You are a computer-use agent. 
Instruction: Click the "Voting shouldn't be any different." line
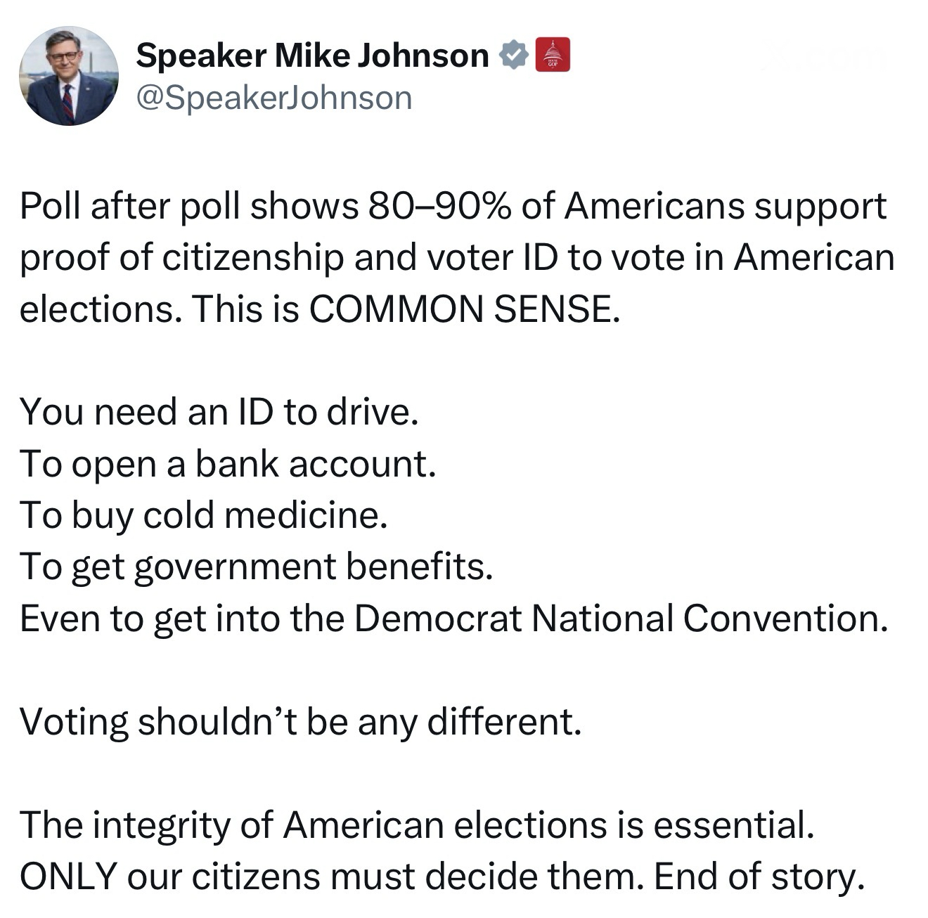301,721
